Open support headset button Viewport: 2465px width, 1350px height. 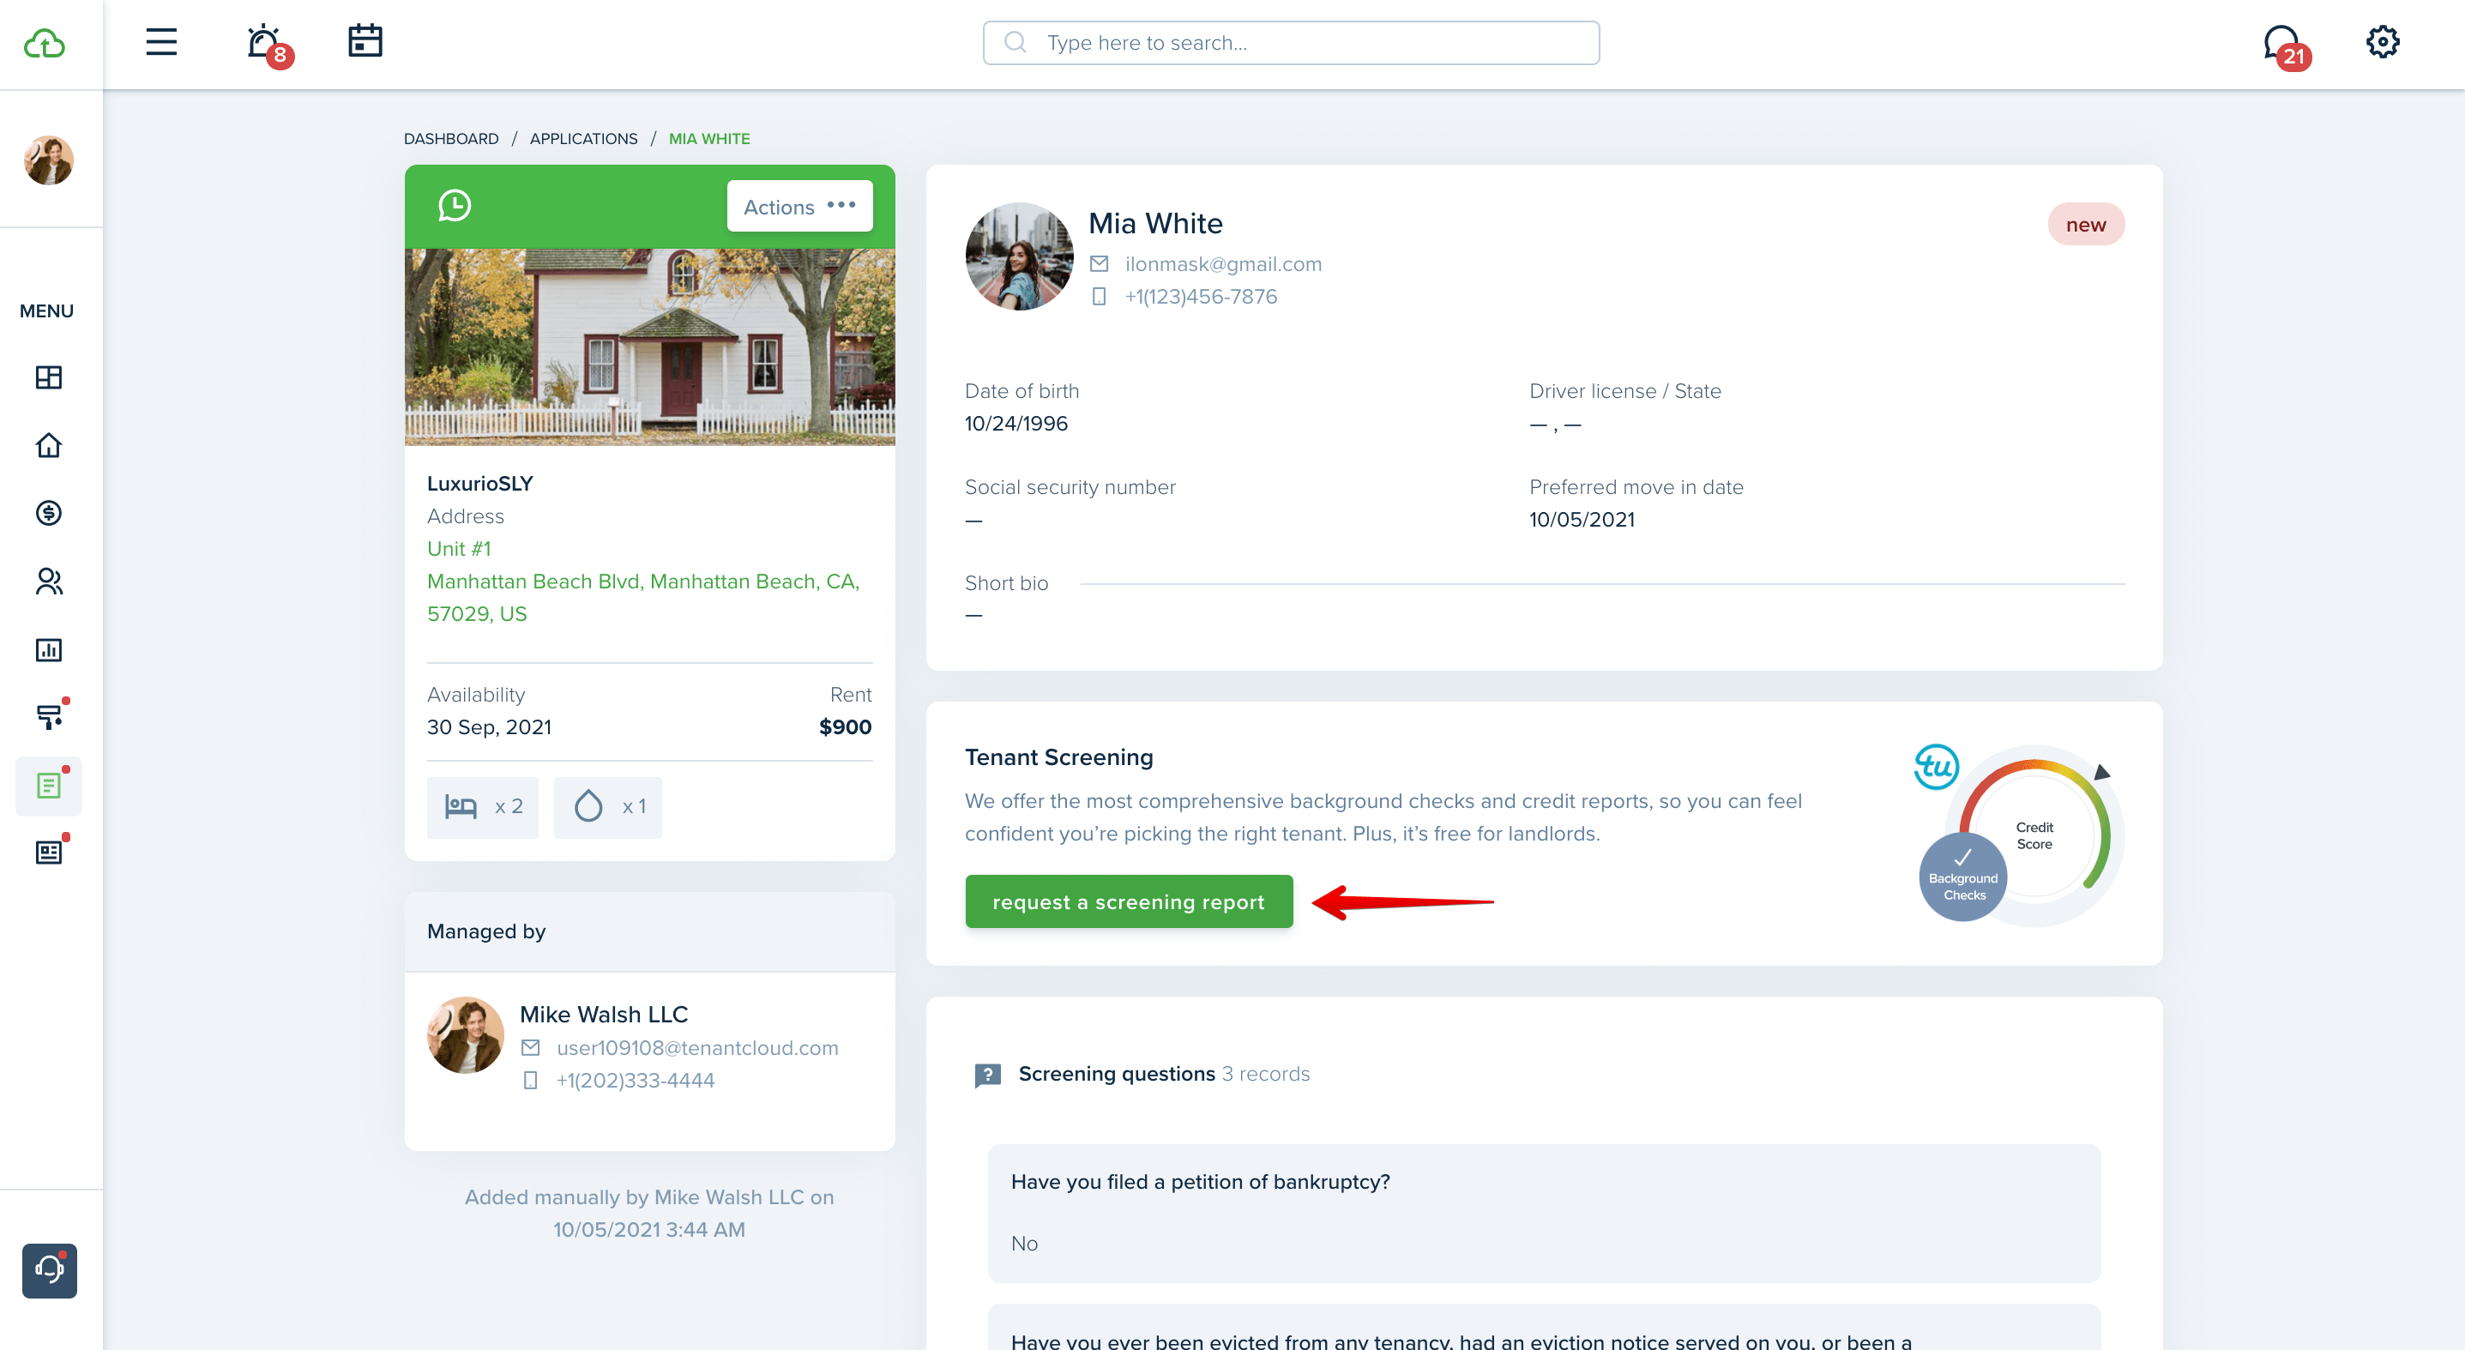pos(50,1270)
